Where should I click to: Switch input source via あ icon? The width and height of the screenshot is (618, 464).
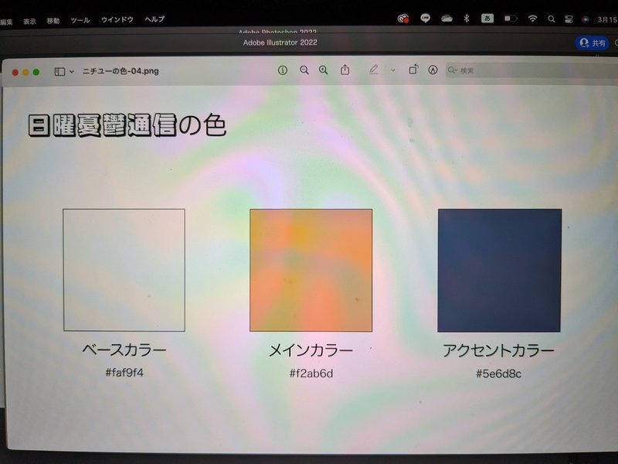487,18
